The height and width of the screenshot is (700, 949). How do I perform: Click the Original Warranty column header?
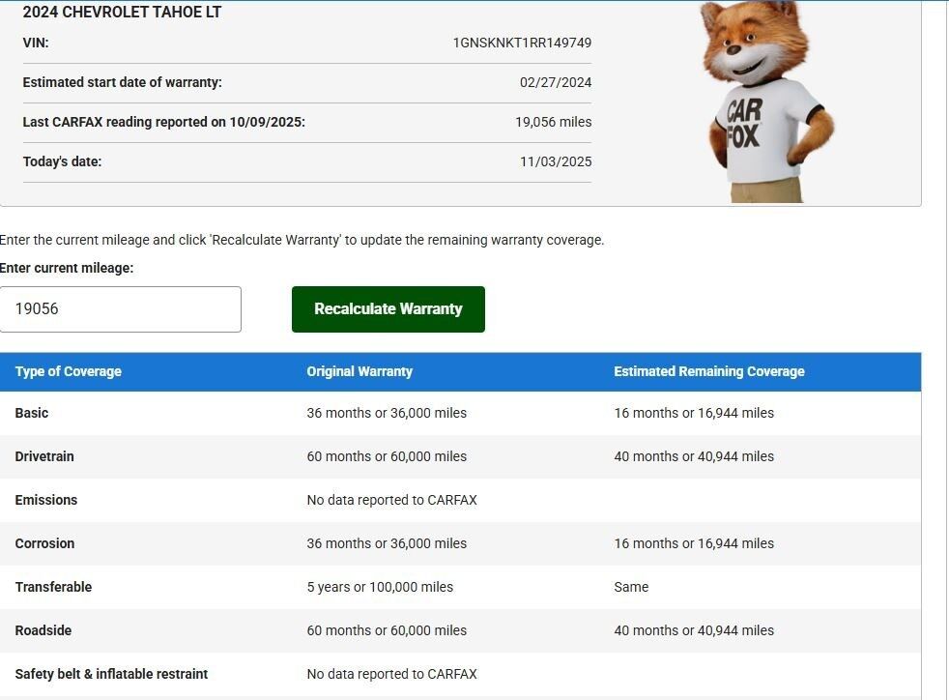coord(359,371)
